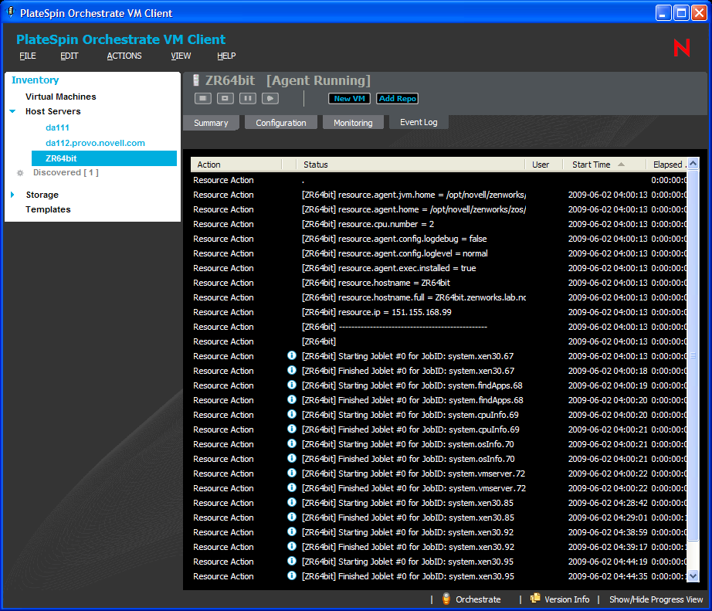Click info icon on Finished Joblet system.findApps.68 row
This screenshot has width=712, height=611.
tap(292, 400)
